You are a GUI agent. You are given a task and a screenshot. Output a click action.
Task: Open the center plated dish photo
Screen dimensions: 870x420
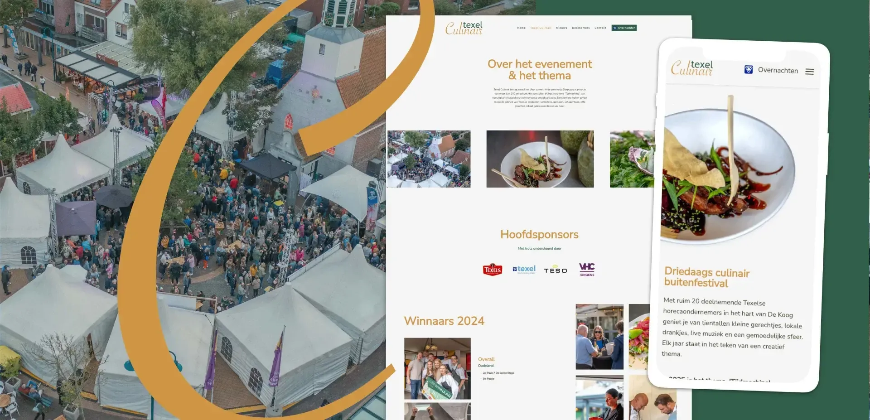(x=540, y=159)
